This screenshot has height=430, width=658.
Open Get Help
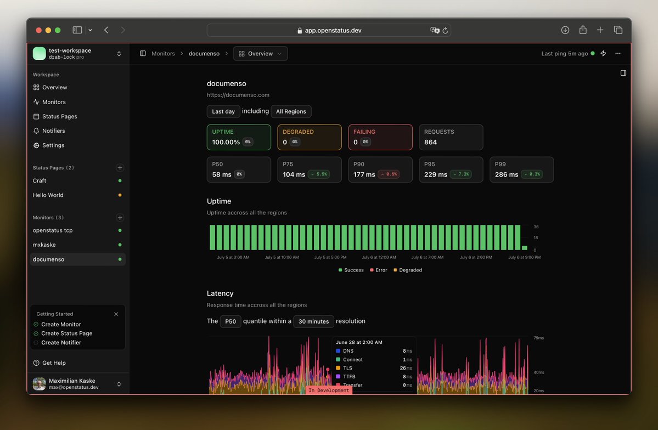click(x=77, y=363)
